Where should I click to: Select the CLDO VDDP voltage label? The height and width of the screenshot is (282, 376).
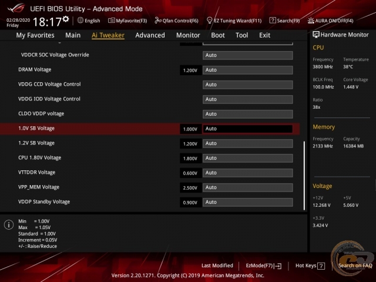tap(41, 113)
